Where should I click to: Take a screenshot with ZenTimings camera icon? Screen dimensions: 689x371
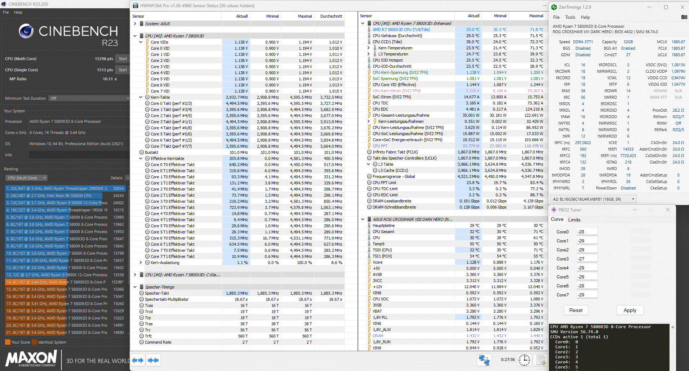[684, 17]
